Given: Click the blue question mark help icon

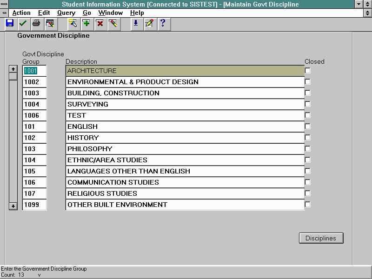Looking at the screenshot, I should 162,23.
